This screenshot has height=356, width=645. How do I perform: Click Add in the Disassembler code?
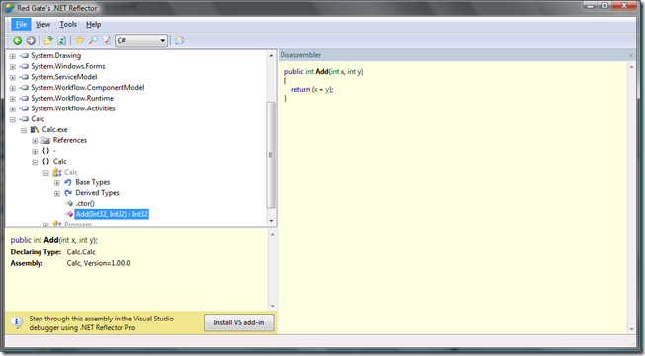tap(322, 71)
